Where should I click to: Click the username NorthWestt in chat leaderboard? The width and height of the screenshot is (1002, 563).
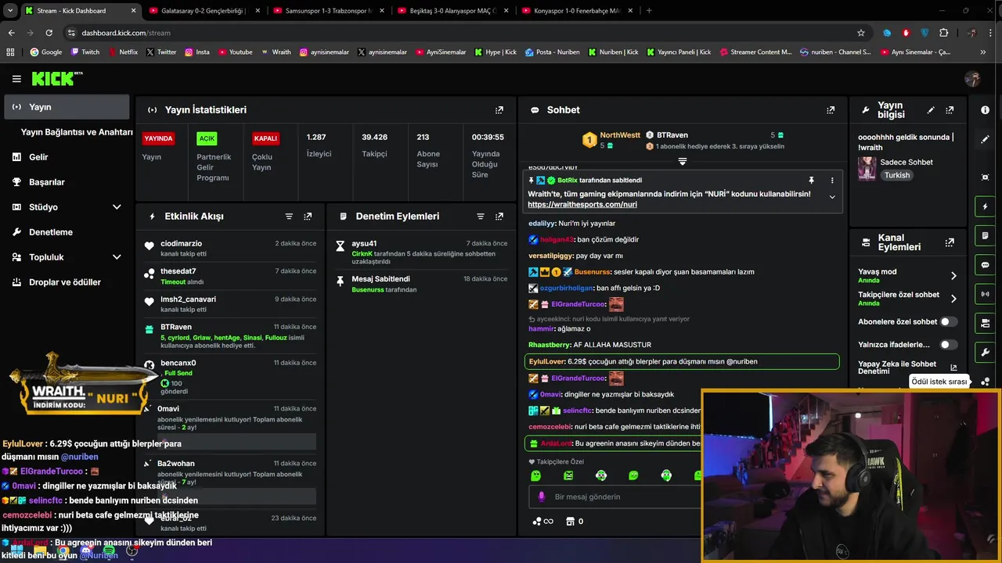(620, 135)
